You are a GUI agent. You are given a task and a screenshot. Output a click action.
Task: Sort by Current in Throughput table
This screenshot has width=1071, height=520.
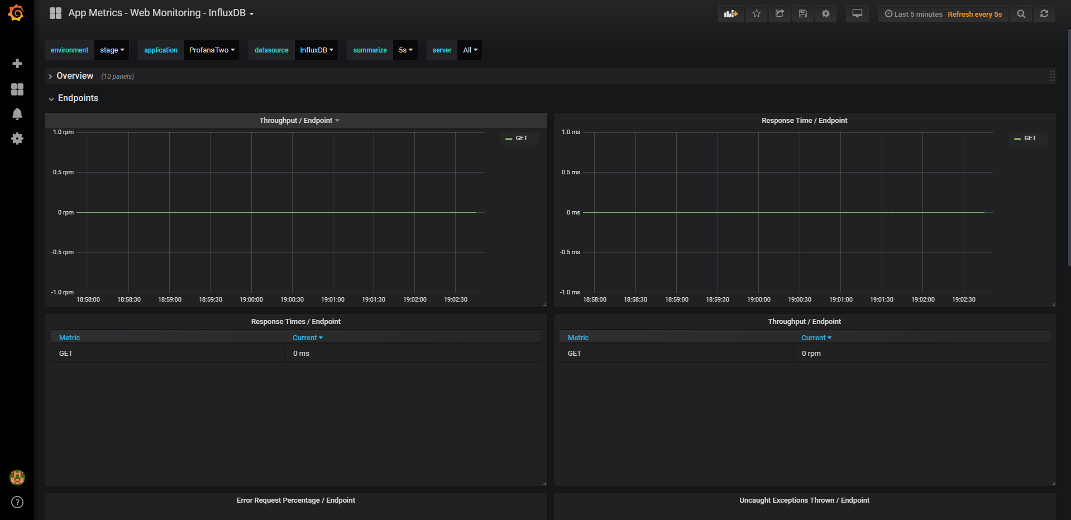pyautogui.click(x=816, y=338)
